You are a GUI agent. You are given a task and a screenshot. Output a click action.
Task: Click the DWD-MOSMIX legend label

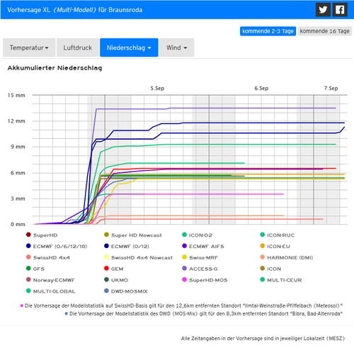click(x=130, y=291)
